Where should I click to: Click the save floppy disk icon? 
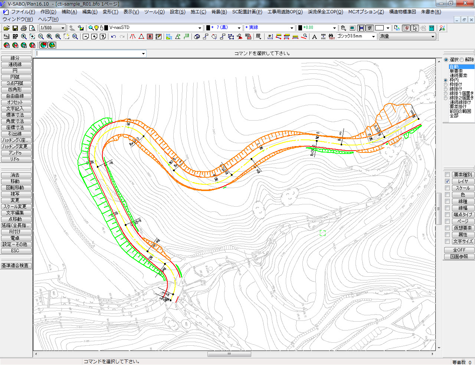coord(15,28)
